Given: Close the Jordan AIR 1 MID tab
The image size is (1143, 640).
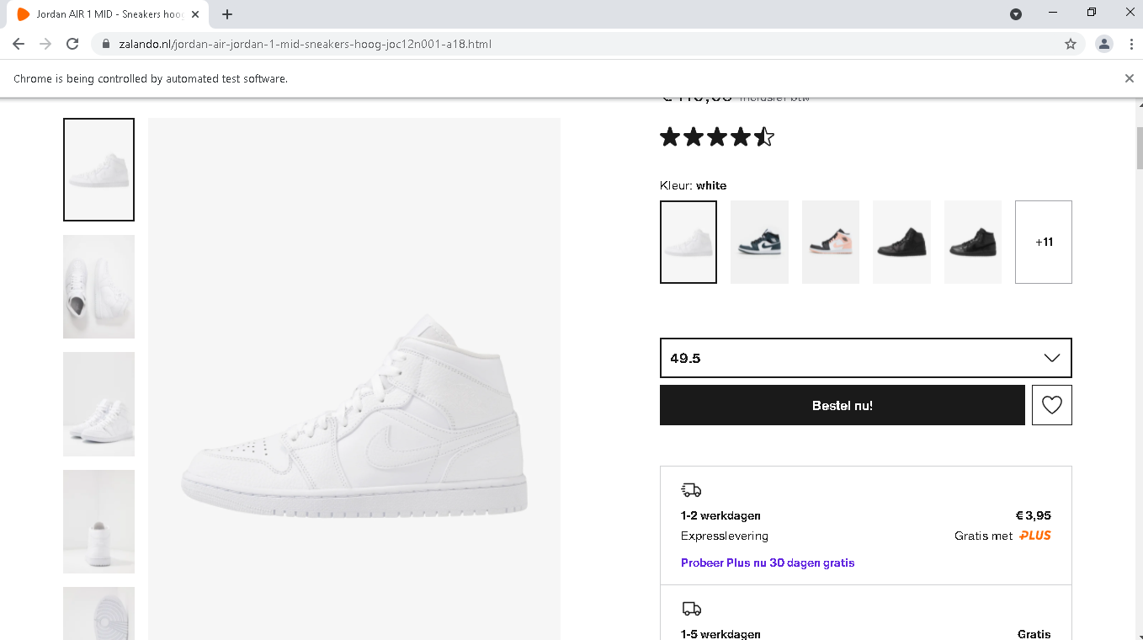Looking at the screenshot, I should 195,14.
